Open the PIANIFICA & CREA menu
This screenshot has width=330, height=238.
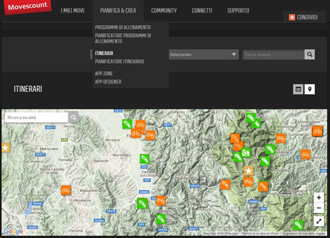point(118,11)
